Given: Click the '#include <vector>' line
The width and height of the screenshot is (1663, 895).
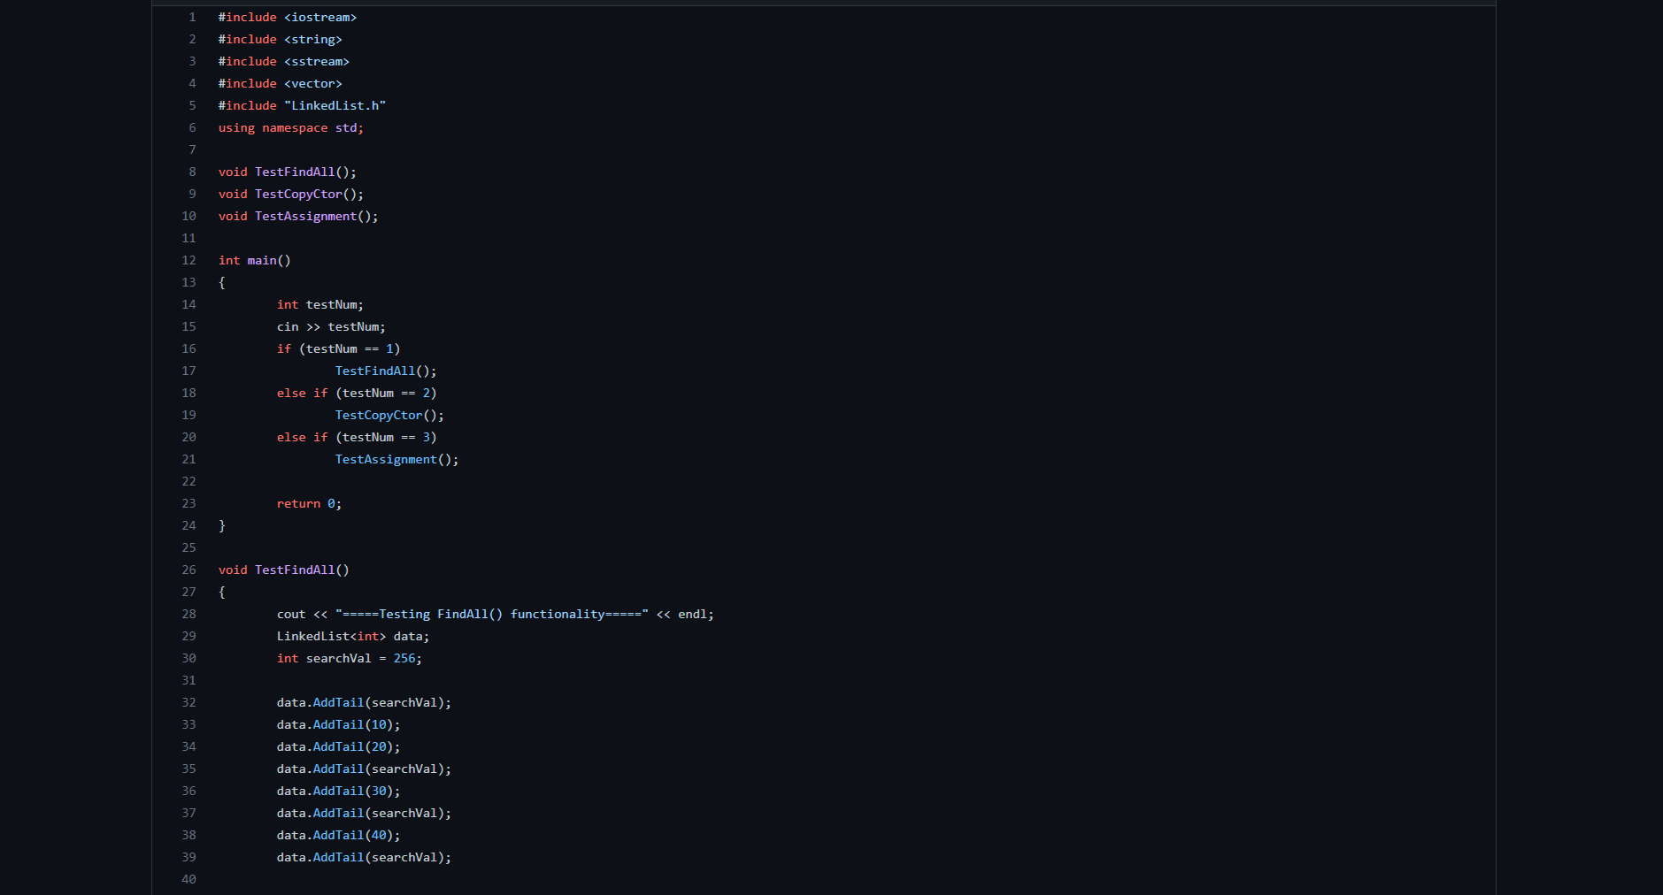Looking at the screenshot, I should (280, 83).
